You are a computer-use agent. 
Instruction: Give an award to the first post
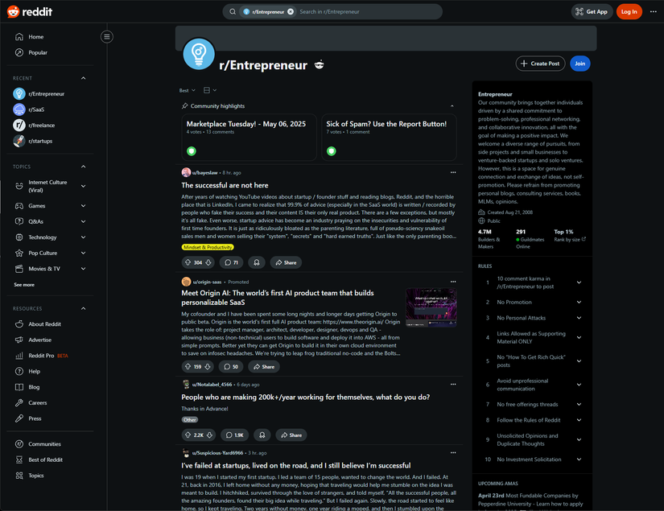257,262
